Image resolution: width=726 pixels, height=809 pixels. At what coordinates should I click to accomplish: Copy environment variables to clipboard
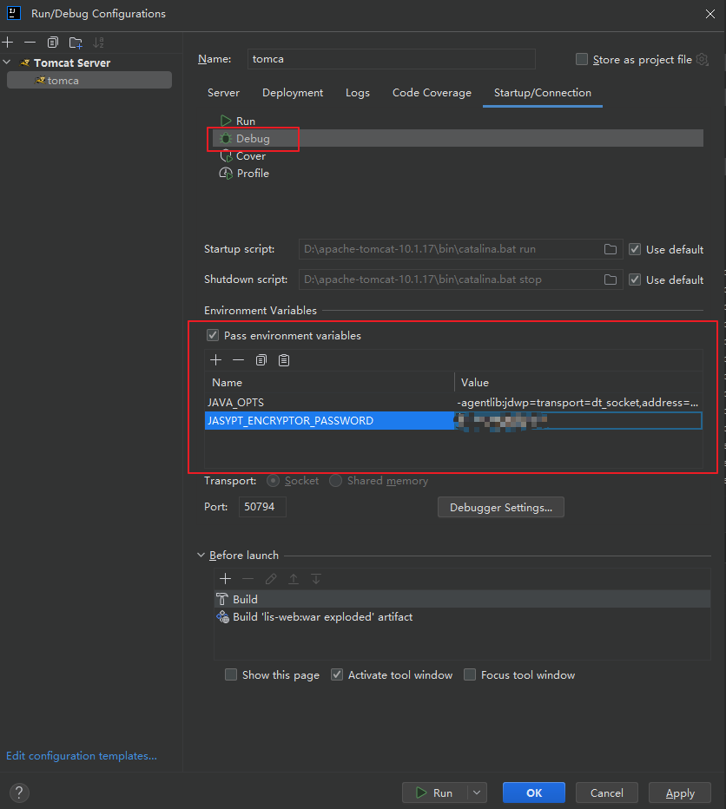pos(261,359)
